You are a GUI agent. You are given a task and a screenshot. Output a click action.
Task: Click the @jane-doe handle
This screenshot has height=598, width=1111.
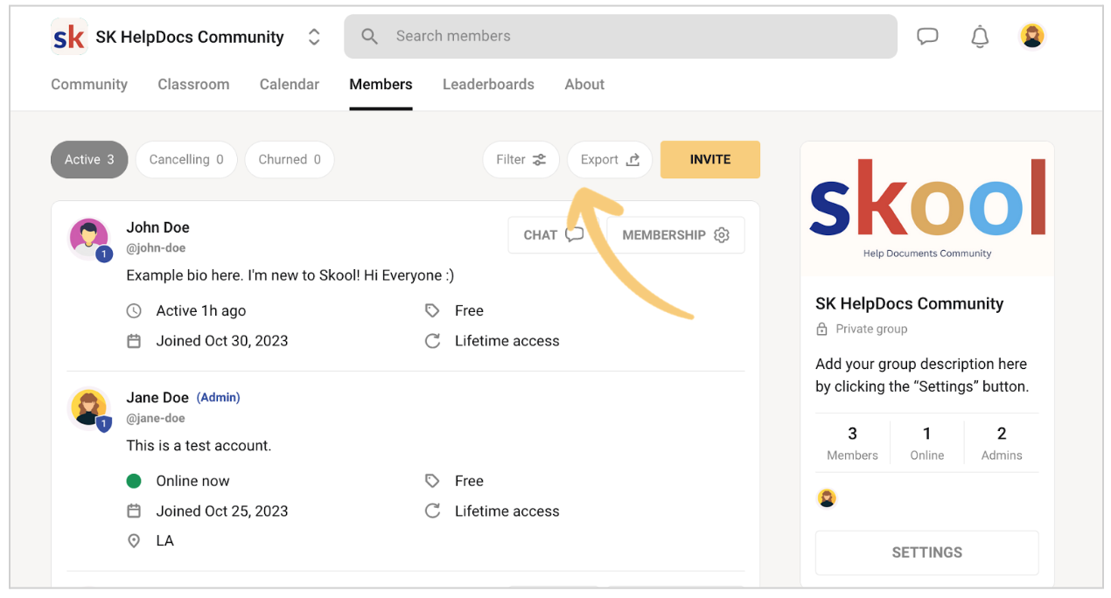[156, 418]
